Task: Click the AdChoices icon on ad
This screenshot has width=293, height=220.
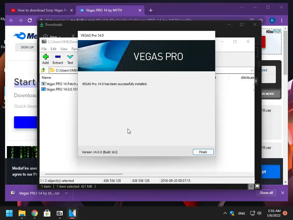Action: point(275,31)
